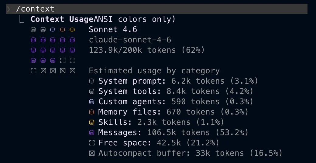Select the orange Memory files legend icon

pos(92,112)
